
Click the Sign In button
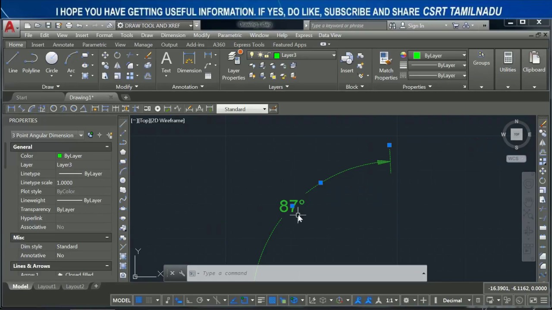[x=416, y=26]
